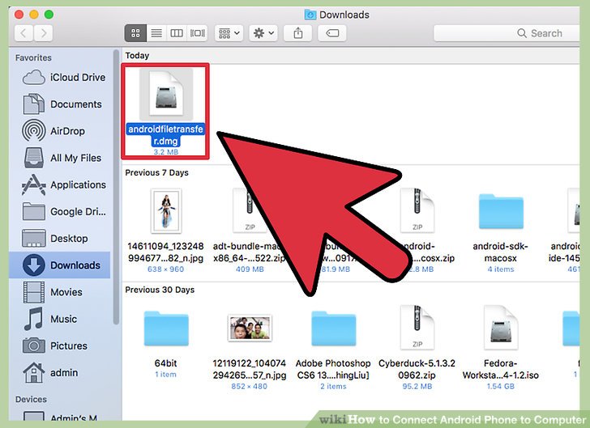Click the Previous 7 Days group header
Screen dimensions: 590x428
(x=157, y=173)
